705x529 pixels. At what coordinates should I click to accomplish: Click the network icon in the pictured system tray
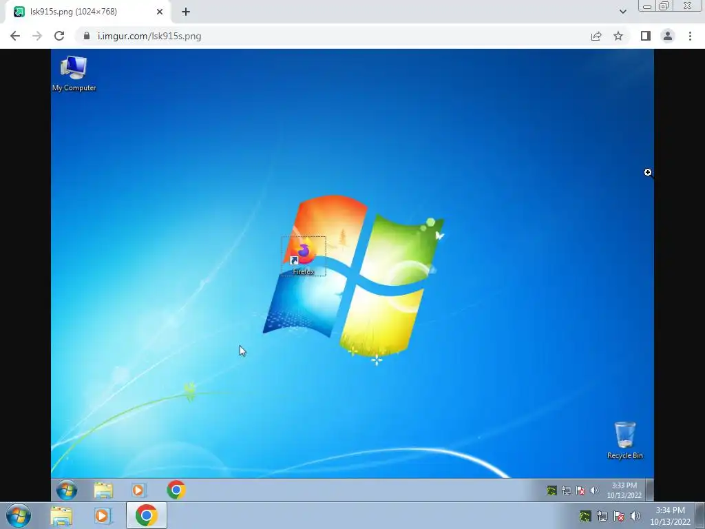(x=567, y=490)
